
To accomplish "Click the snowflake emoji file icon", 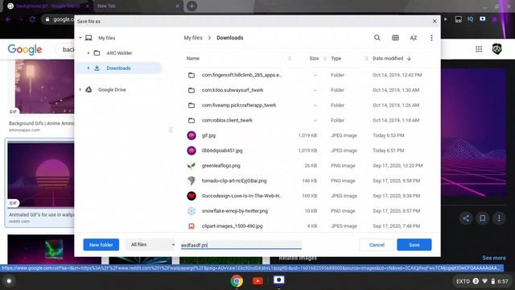I will pyautogui.click(x=192, y=211).
